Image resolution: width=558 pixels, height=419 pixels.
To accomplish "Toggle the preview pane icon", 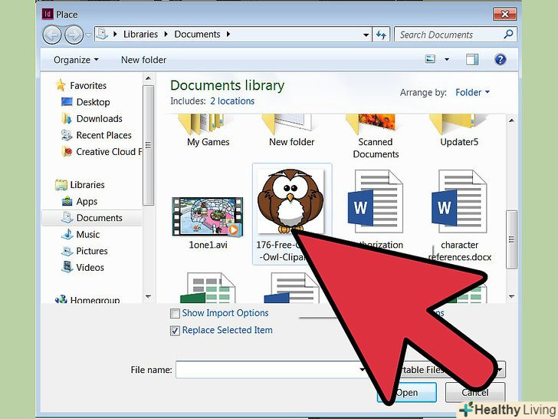I will tap(472, 60).
